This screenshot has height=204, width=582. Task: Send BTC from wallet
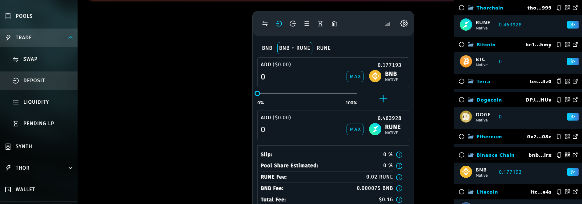coord(573,61)
